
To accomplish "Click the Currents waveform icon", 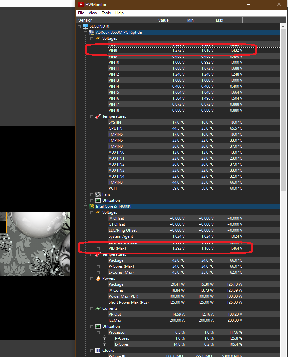I will coord(98,308).
